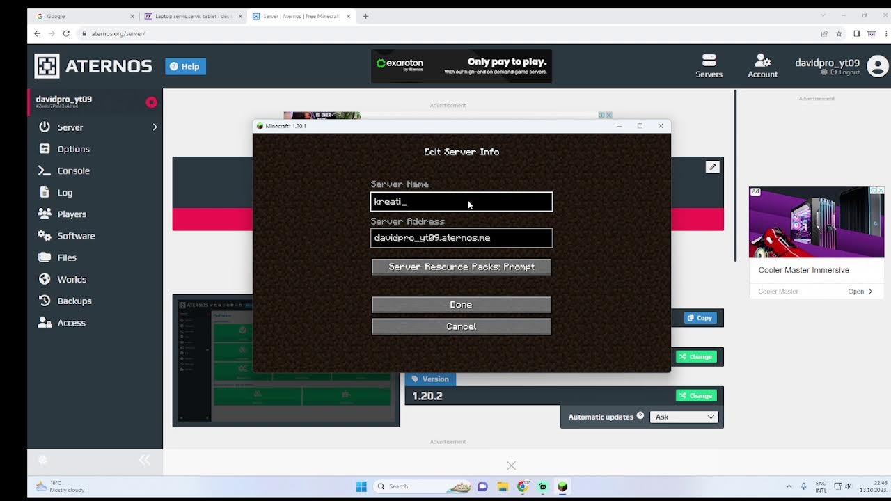Viewport: 891px width, 501px height.
Task: Click the Cooler Master ad image
Action: pyautogui.click(x=817, y=223)
